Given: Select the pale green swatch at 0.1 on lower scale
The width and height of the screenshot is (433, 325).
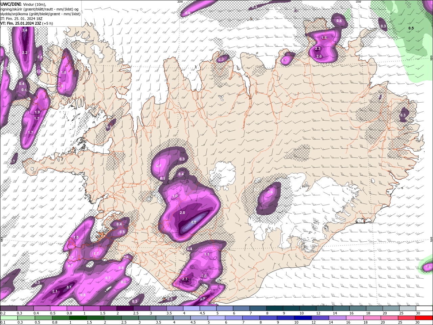Looking at the screenshot, I should coord(8,318).
